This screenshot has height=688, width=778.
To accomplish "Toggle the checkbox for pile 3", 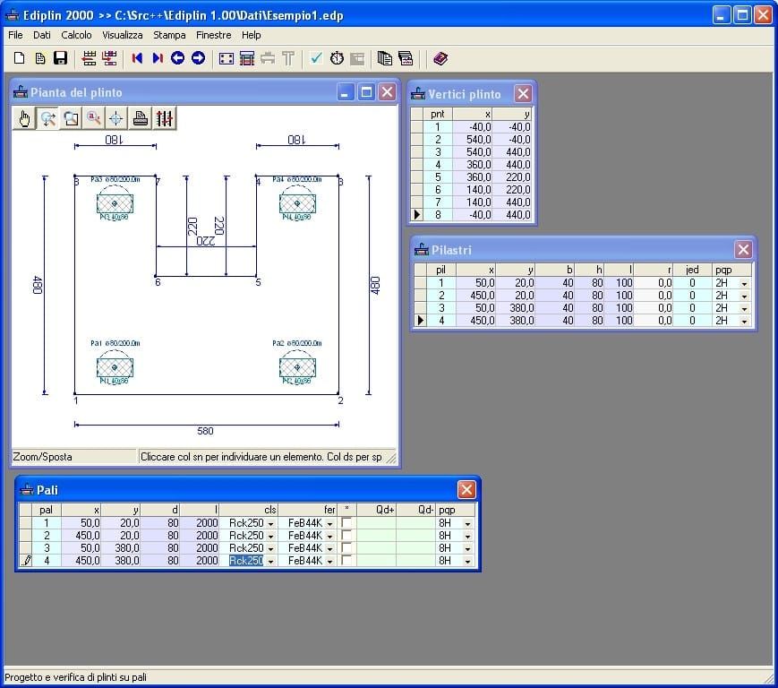I will (x=346, y=548).
